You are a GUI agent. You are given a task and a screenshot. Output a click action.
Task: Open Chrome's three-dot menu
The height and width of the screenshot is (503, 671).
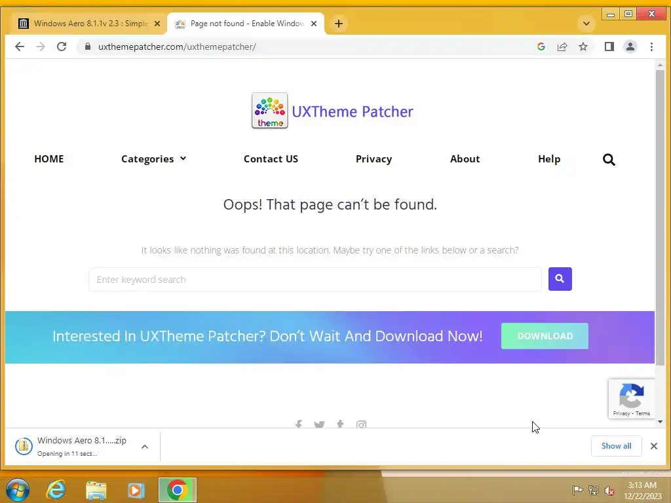[x=651, y=47]
